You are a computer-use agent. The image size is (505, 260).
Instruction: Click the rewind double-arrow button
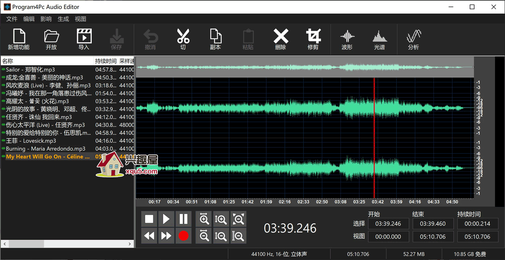point(149,236)
